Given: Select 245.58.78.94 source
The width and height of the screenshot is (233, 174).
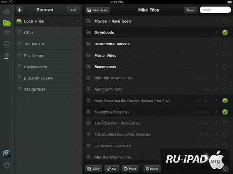Looking at the screenshot, I should 48,89.
